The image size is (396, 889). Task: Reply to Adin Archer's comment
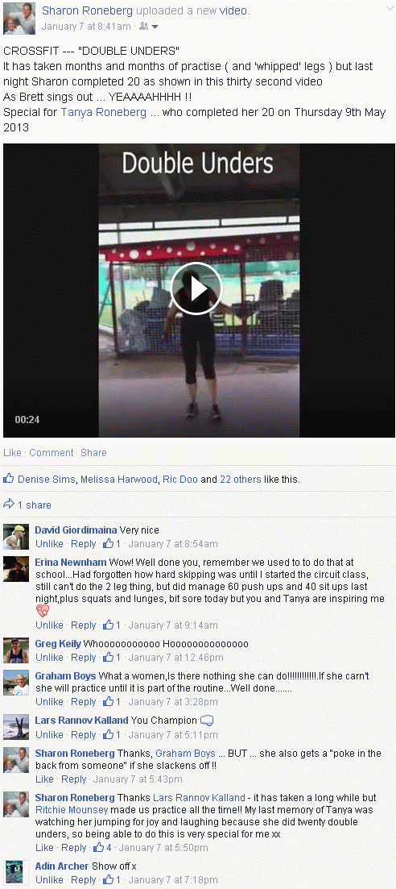click(x=83, y=880)
